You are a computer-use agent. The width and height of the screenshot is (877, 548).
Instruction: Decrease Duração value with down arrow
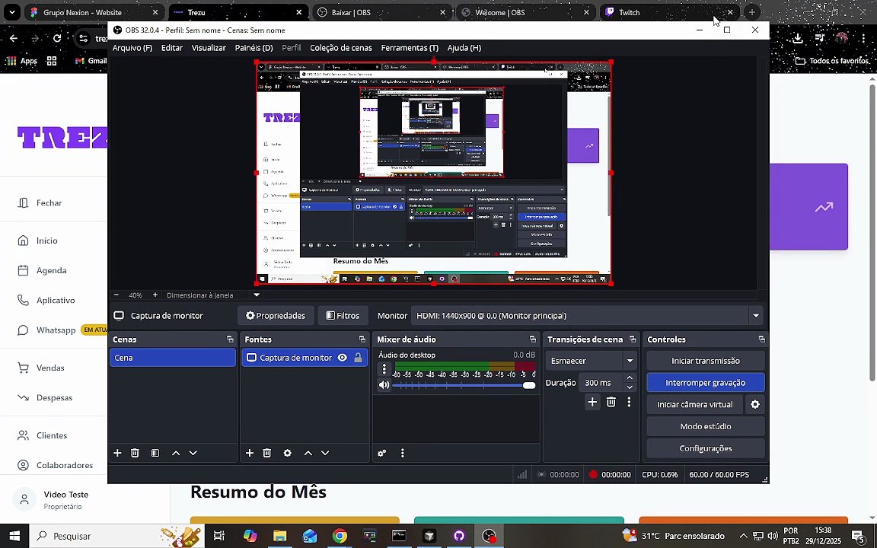630,387
